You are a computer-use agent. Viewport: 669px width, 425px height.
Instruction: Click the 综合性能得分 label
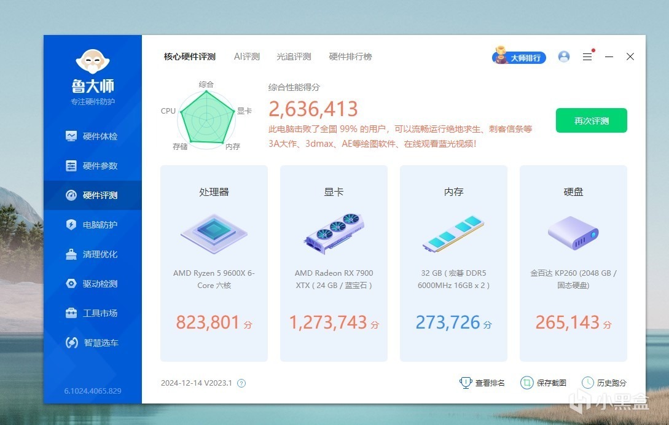(294, 87)
